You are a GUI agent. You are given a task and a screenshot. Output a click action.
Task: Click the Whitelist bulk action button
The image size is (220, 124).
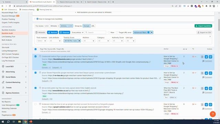point(41,32)
